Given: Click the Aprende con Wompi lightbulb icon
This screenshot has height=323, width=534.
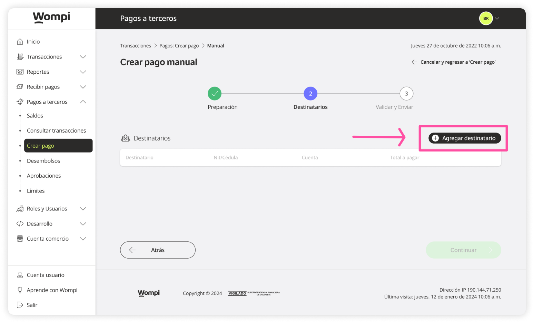Looking at the screenshot, I should (x=20, y=290).
